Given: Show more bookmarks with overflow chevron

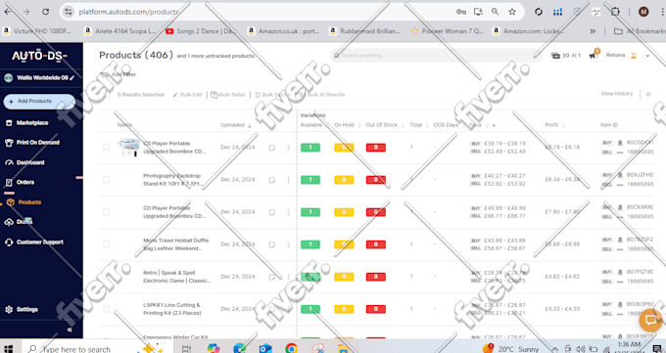Looking at the screenshot, I should pyautogui.click(x=593, y=31).
